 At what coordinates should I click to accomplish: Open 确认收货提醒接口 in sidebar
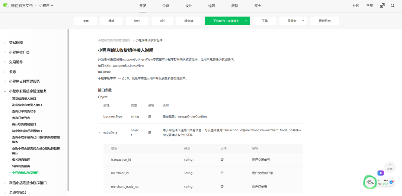click(x=24, y=124)
